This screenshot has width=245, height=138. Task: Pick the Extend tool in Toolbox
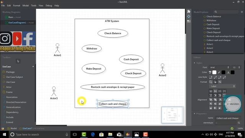click(10, 122)
